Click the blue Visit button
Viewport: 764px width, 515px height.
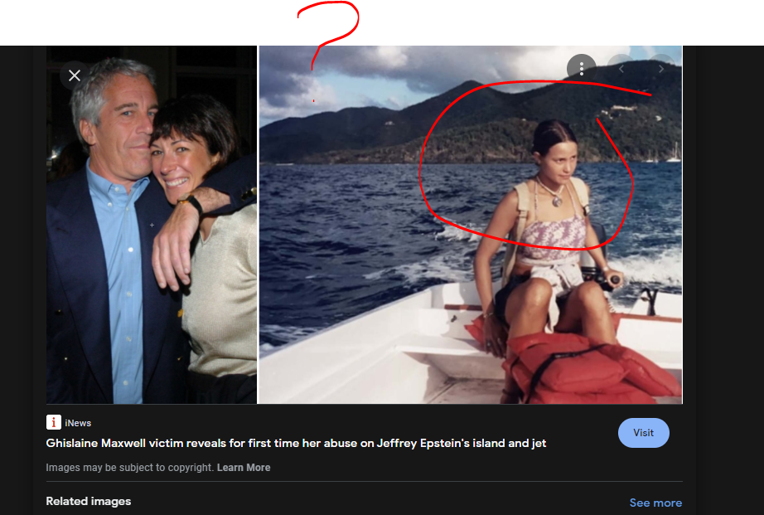pos(643,433)
